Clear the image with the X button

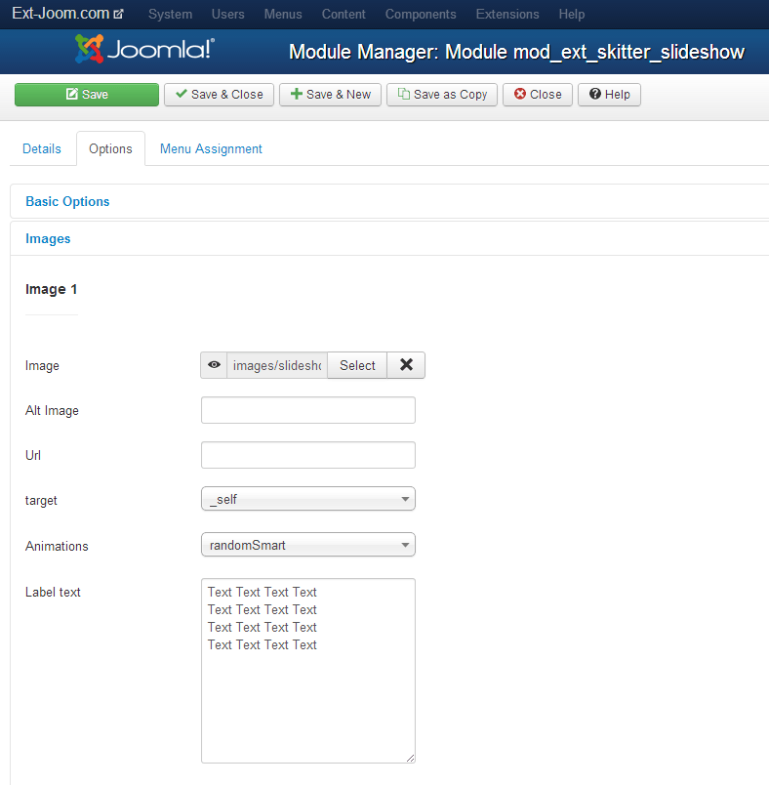[406, 365]
